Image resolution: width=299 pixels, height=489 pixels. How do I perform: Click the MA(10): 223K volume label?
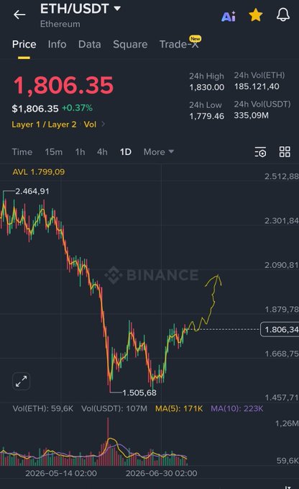click(x=237, y=408)
